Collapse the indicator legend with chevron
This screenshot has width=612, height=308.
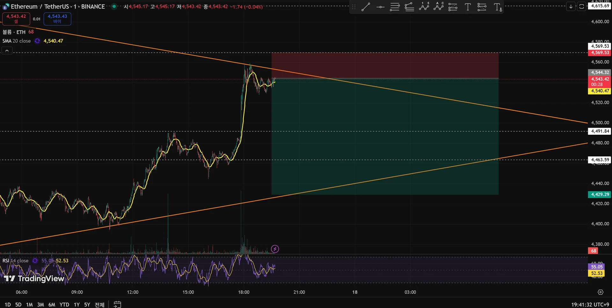(7, 50)
